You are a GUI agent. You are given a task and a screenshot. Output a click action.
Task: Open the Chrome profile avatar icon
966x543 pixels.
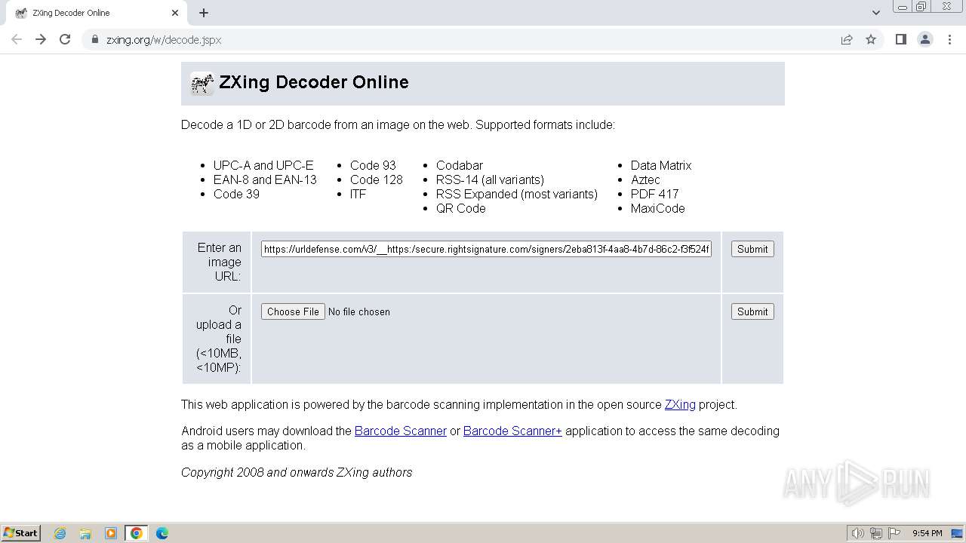click(x=924, y=39)
